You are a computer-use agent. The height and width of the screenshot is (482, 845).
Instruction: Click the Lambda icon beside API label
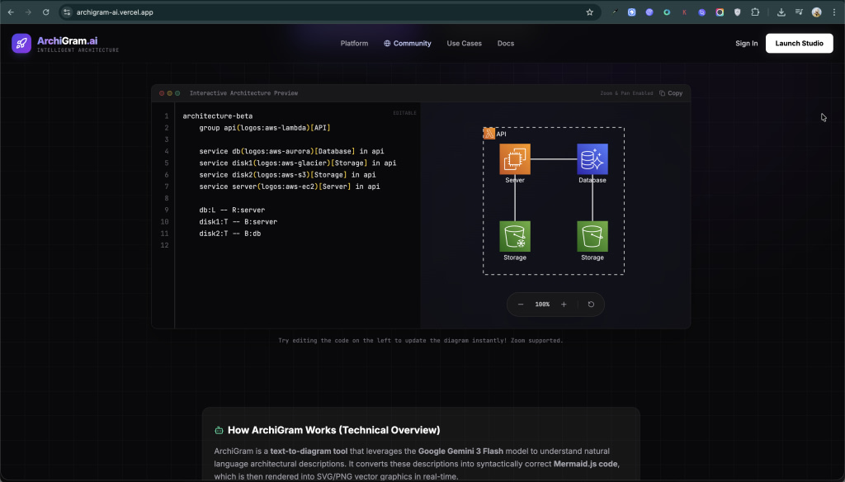[x=489, y=134]
